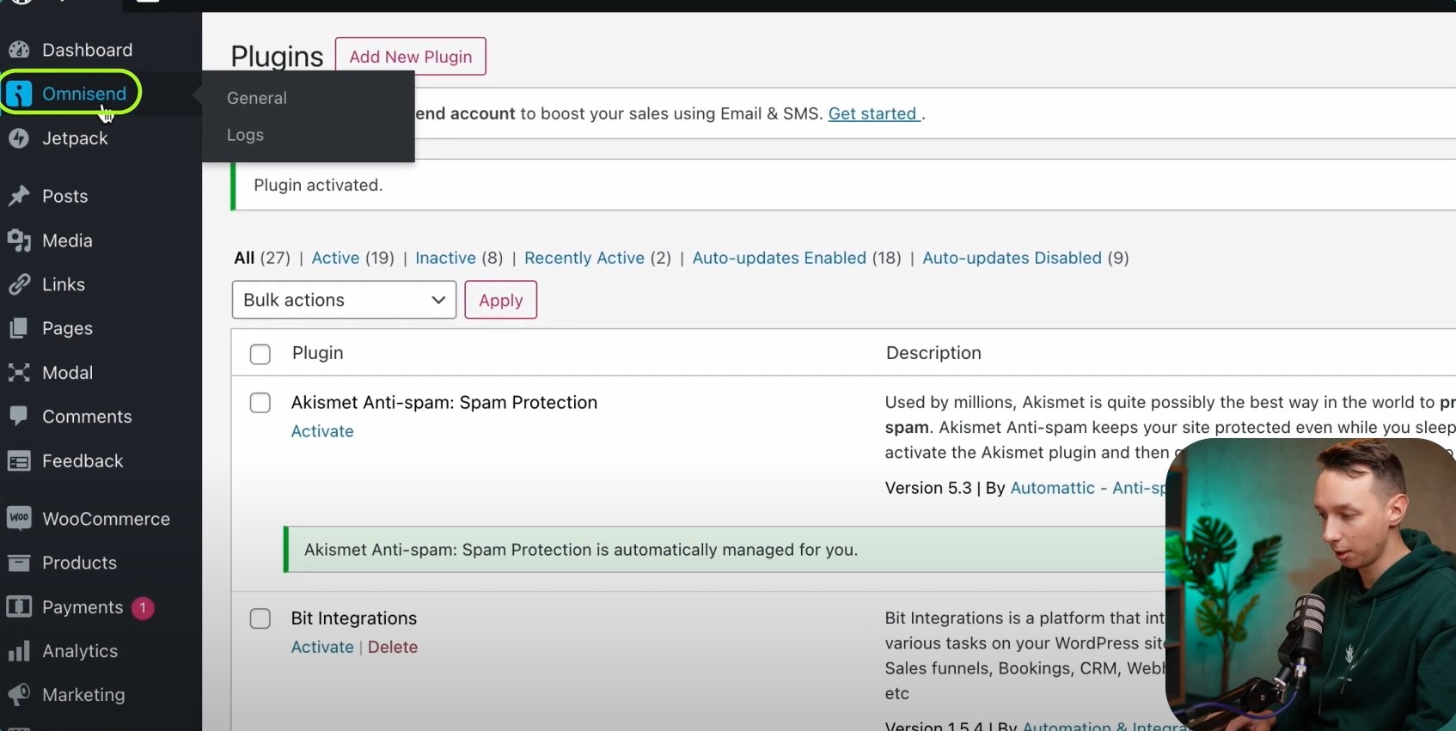Open the Comments menu item

(87, 417)
